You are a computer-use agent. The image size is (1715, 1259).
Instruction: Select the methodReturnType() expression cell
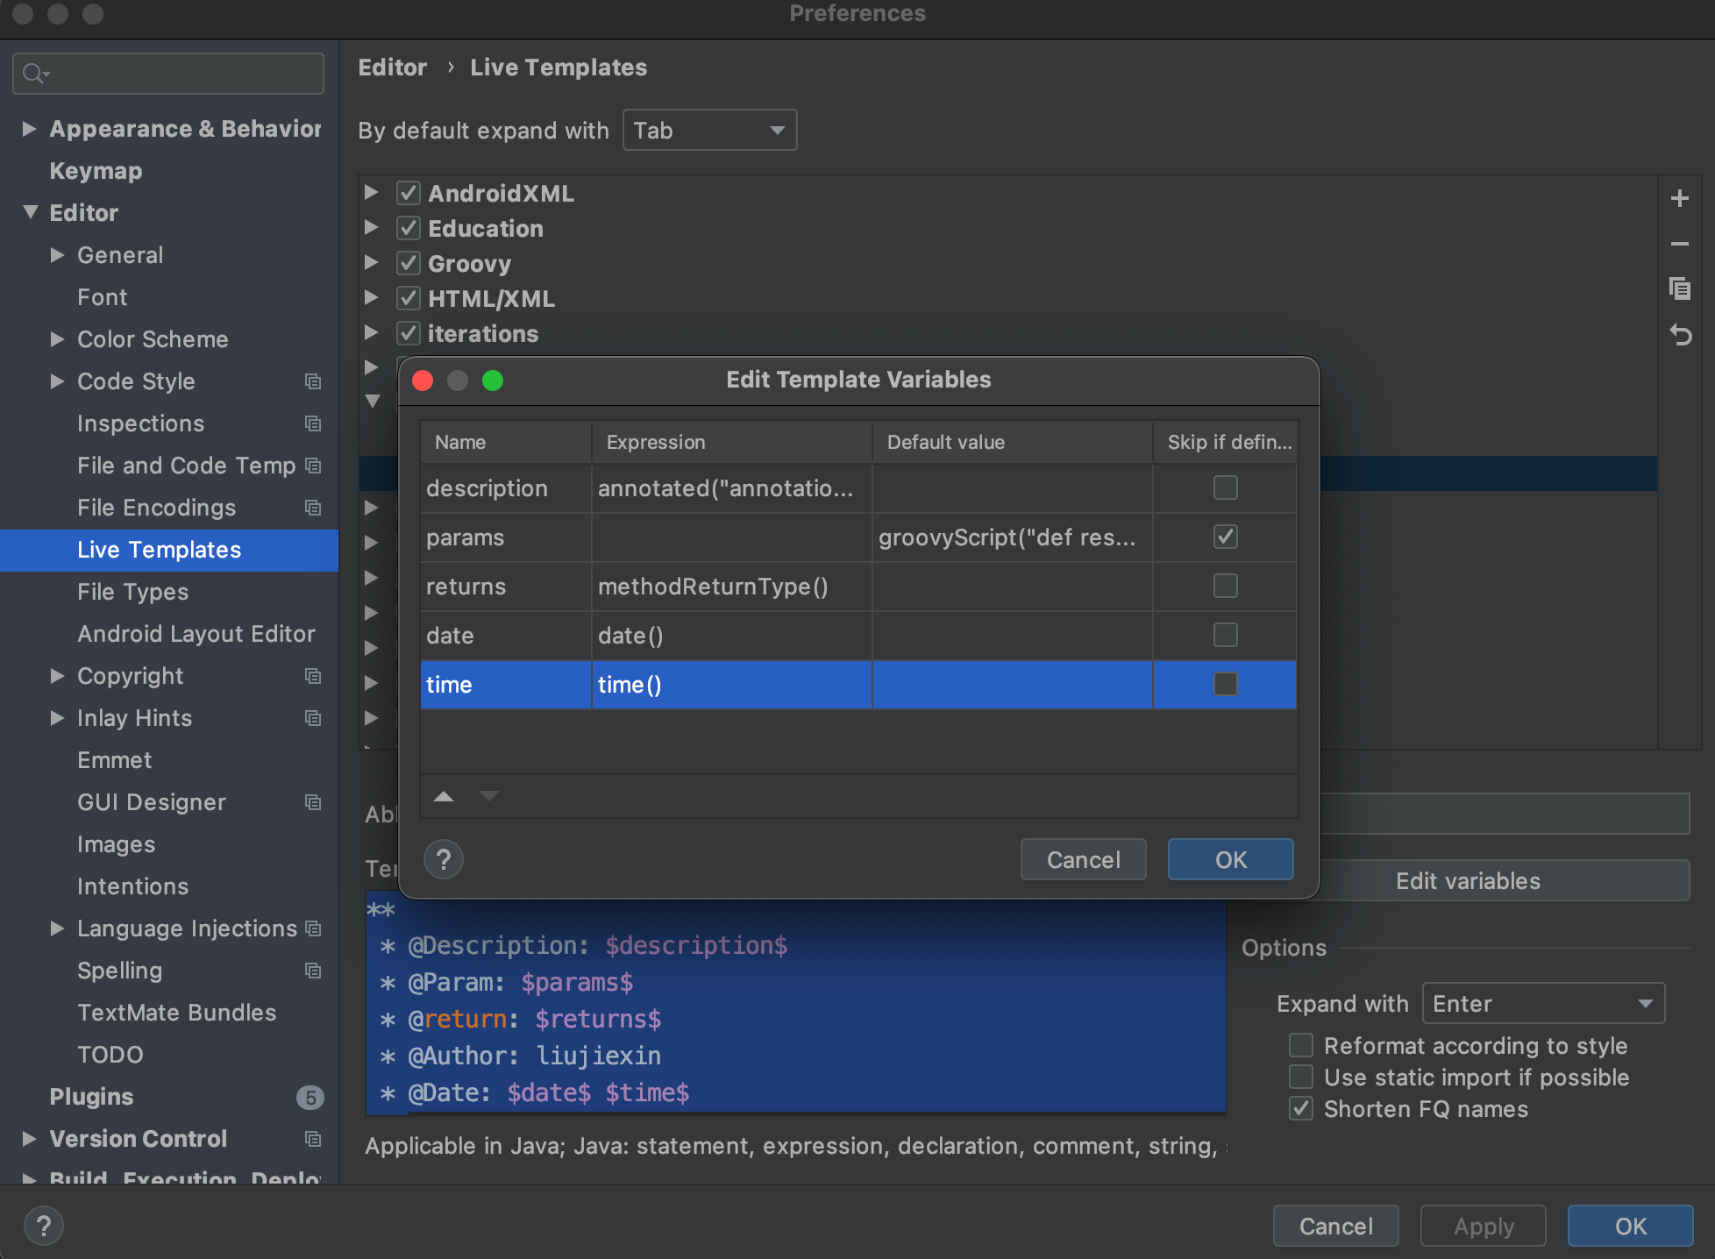tap(731, 587)
